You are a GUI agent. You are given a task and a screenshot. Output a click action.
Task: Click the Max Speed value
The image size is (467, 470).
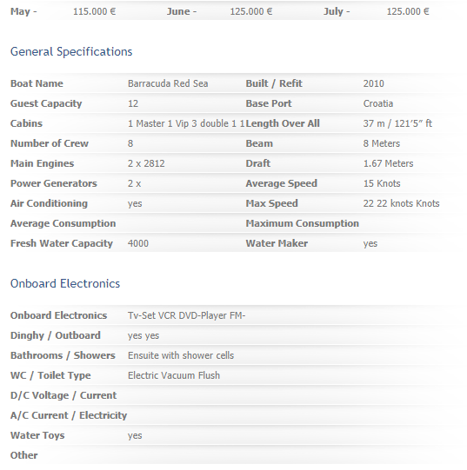(x=401, y=203)
